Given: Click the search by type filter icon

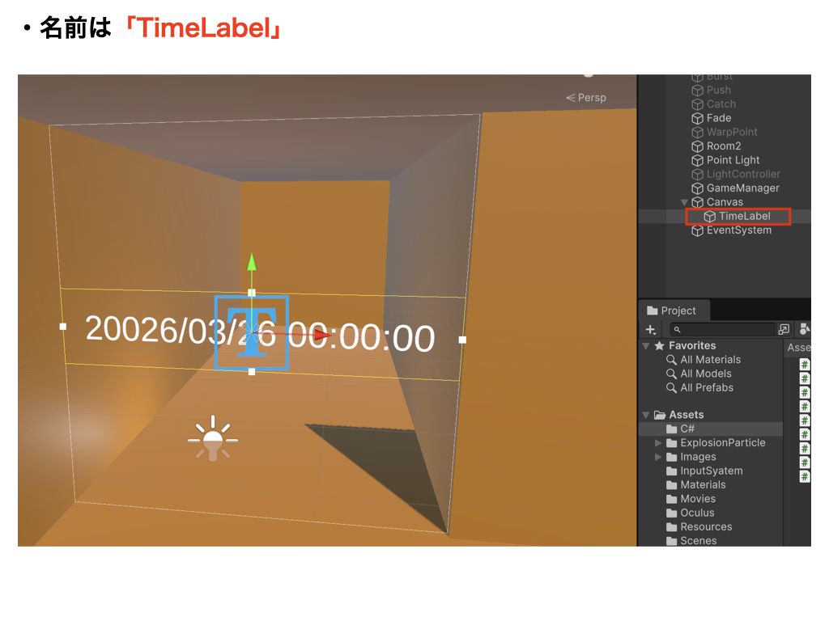Looking at the screenshot, I should point(804,329).
